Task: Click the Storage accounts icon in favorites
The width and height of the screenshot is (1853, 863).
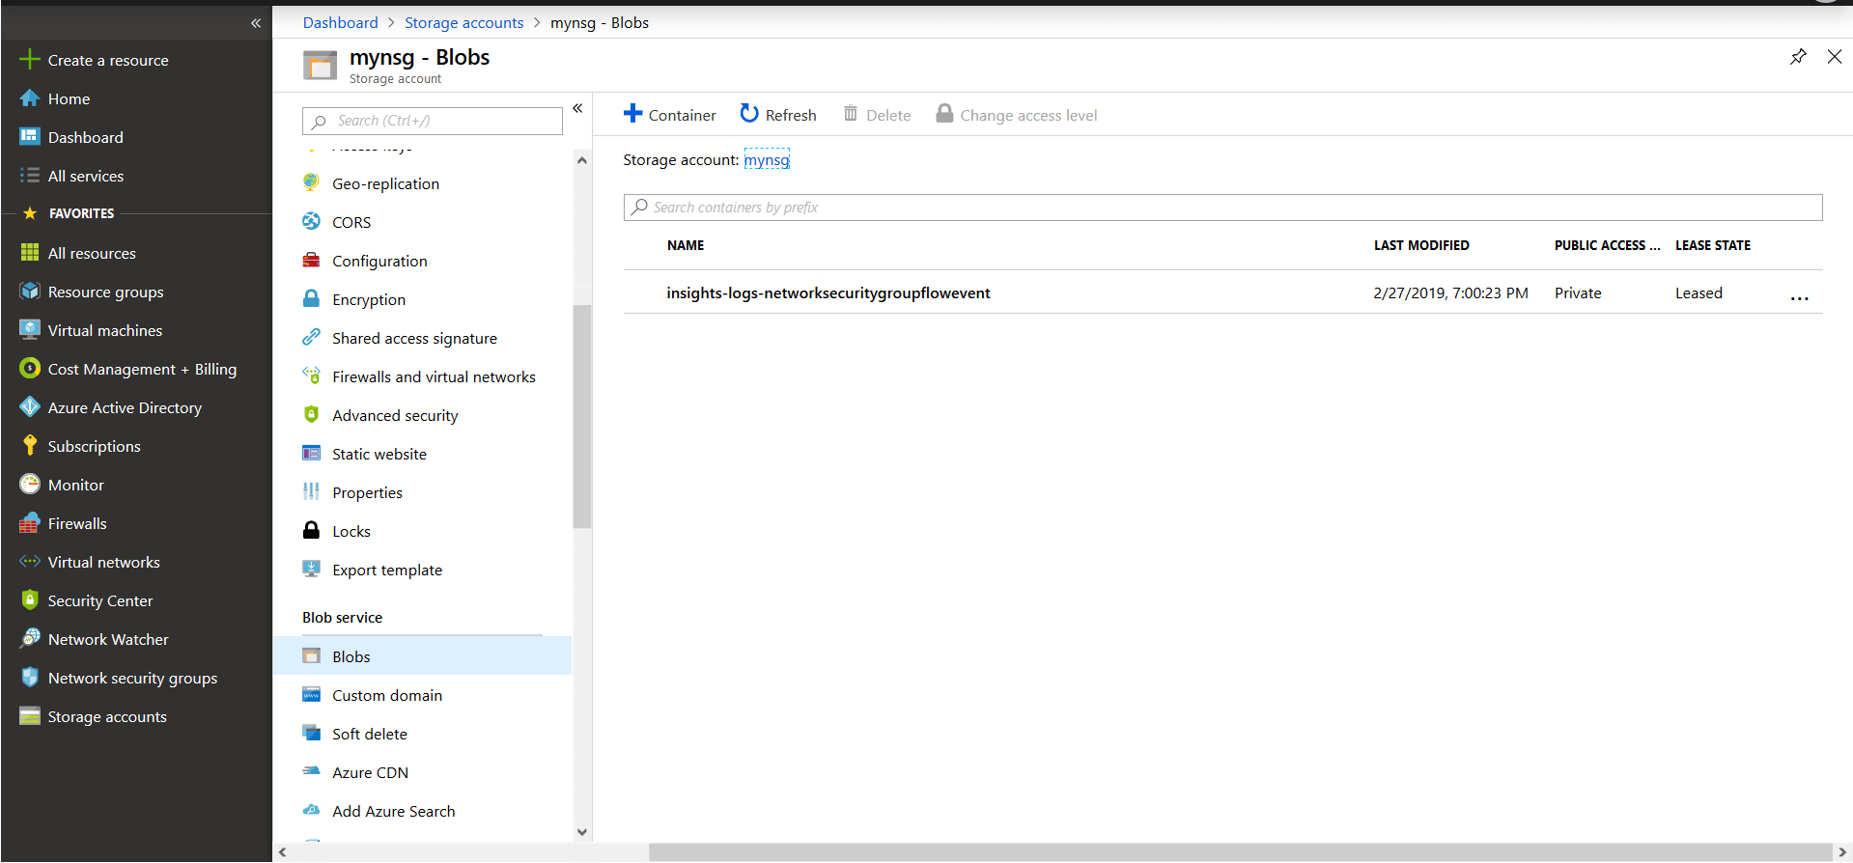Action: pyautogui.click(x=30, y=716)
